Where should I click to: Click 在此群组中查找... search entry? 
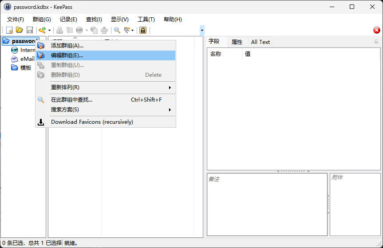click(x=71, y=100)
